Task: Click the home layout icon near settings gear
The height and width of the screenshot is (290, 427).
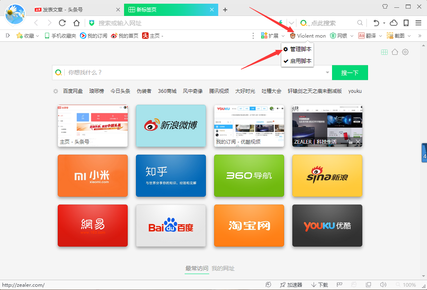Action: tap(395, 52)
